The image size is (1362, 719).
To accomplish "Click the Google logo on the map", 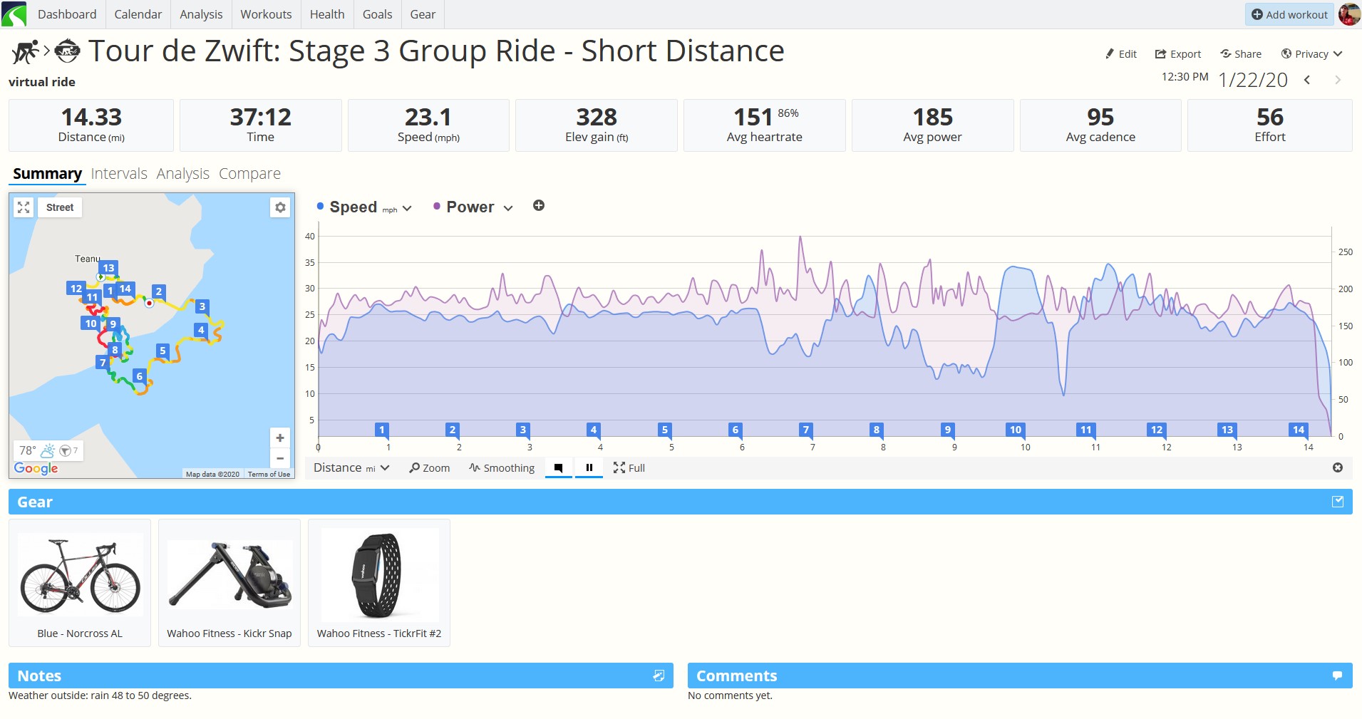I will click(x=36, y=468).
